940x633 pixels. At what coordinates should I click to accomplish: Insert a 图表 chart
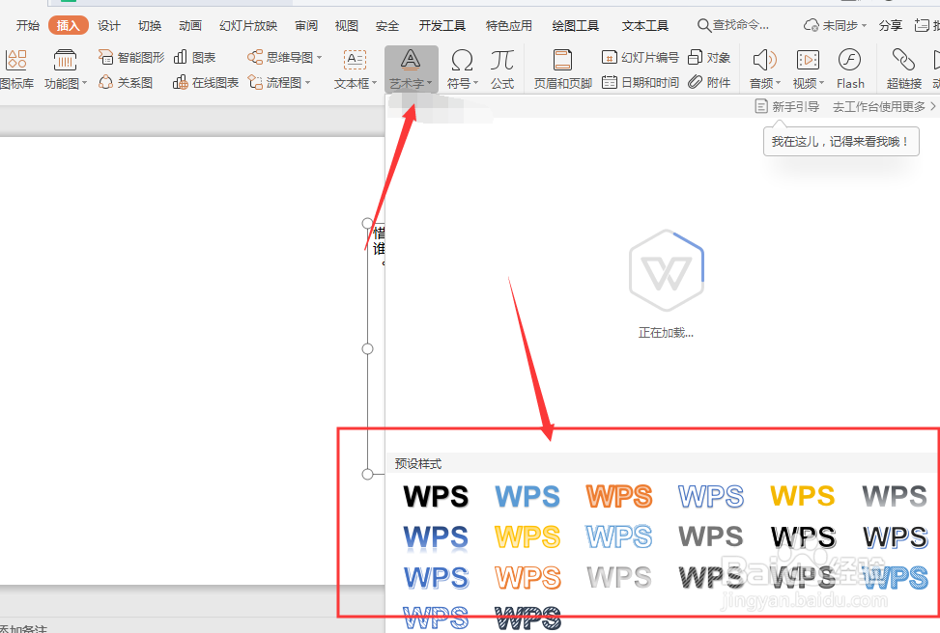pyautogui.click(x=194, y=57)
